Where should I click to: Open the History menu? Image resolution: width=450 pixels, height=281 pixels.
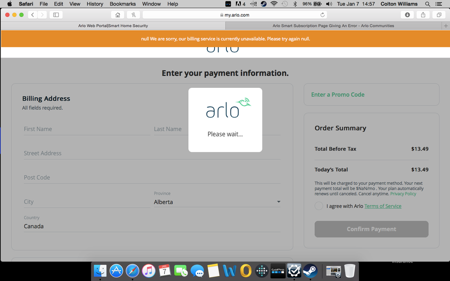tap(95, 4)
